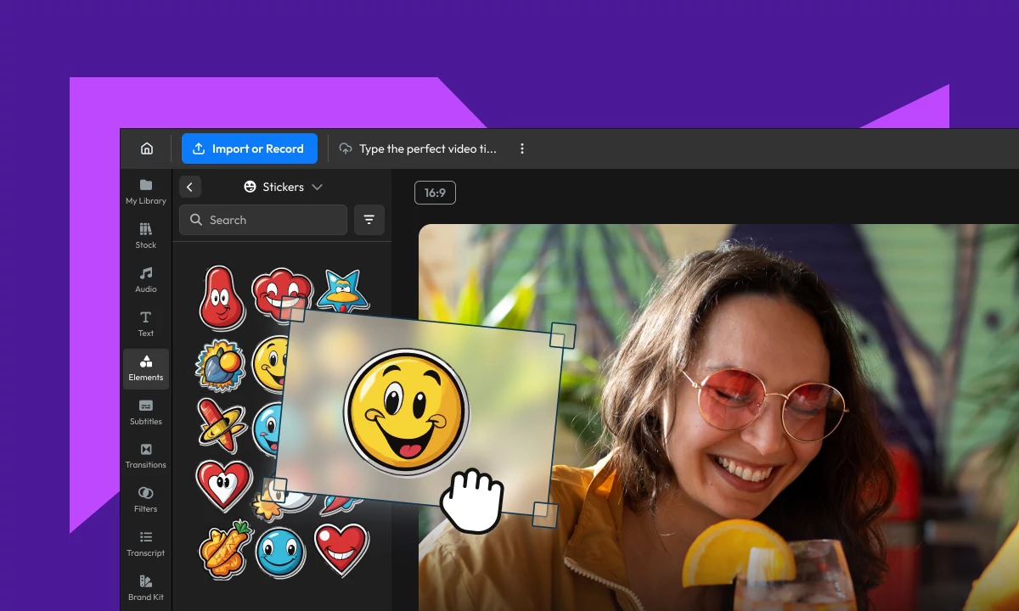Open the Transcript panel
1019x611 pixels.
click(145, 541)
